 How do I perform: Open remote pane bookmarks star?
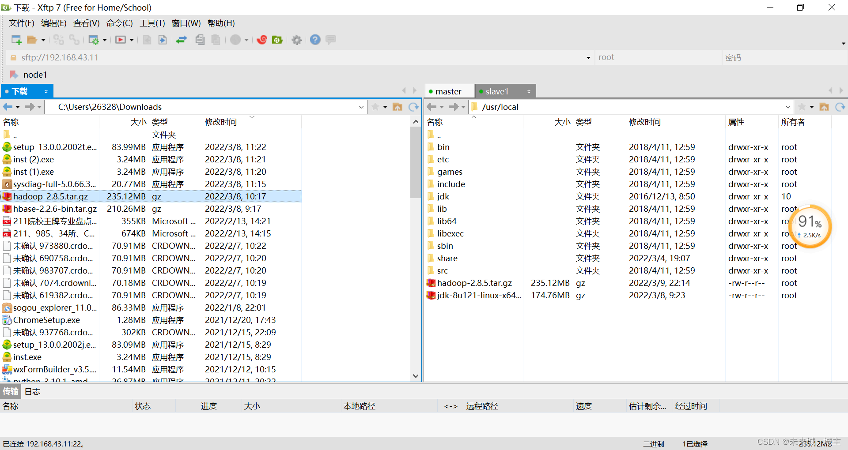pos(802,107)
